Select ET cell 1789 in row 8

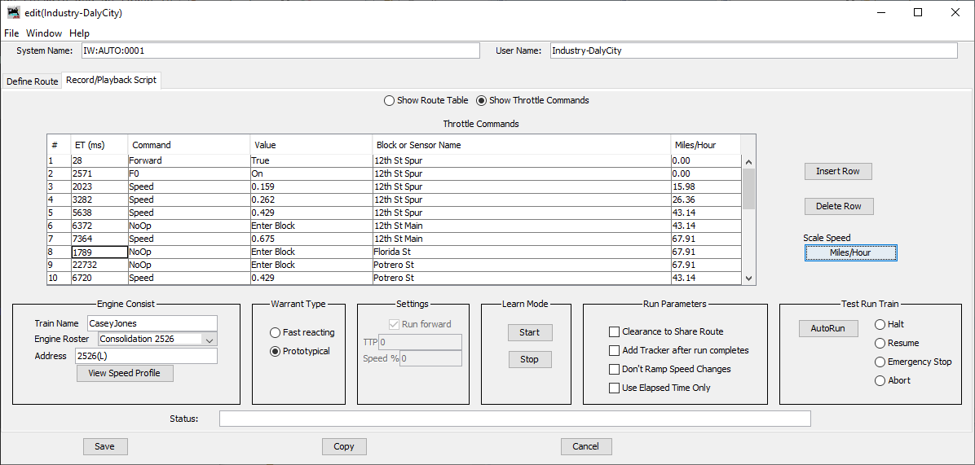99,252
